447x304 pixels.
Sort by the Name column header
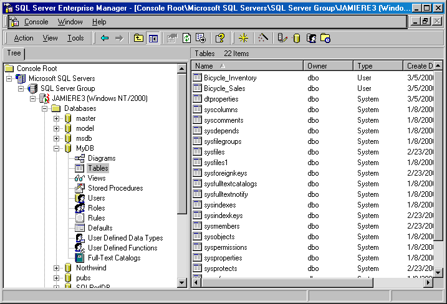tap(247, 66)
